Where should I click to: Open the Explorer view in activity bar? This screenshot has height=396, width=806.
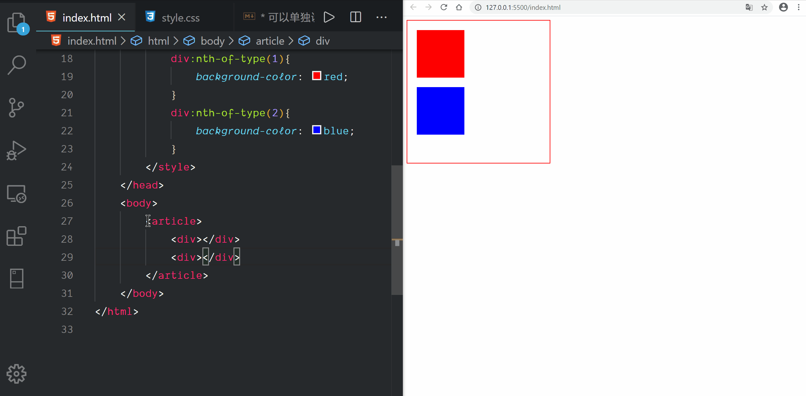16,23
